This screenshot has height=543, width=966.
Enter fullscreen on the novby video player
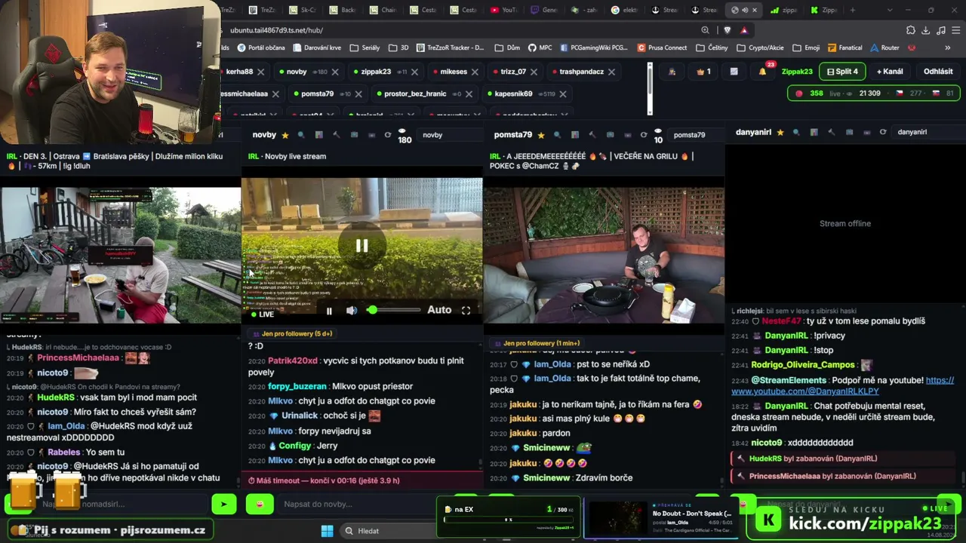(466, 310)
